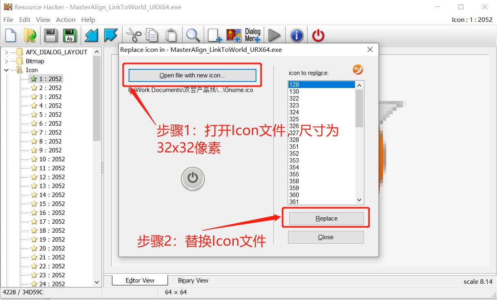Click the Open file folder icon
Image resolution: width=497 pixels, height=300 pixels.
coord(30,35)
